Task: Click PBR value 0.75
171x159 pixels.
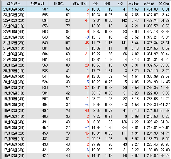Action: coord(109,82)
